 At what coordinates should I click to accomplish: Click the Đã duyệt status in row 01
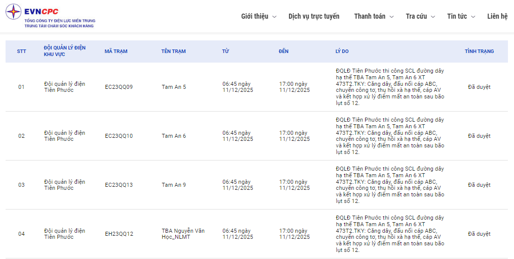(479, 87)
